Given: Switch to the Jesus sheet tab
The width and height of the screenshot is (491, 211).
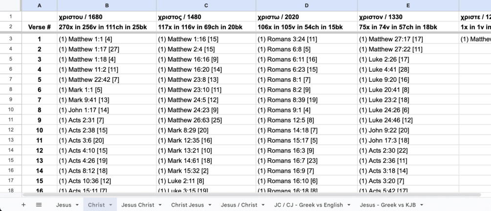Looking at the screenshot, I should click(64, 205).
